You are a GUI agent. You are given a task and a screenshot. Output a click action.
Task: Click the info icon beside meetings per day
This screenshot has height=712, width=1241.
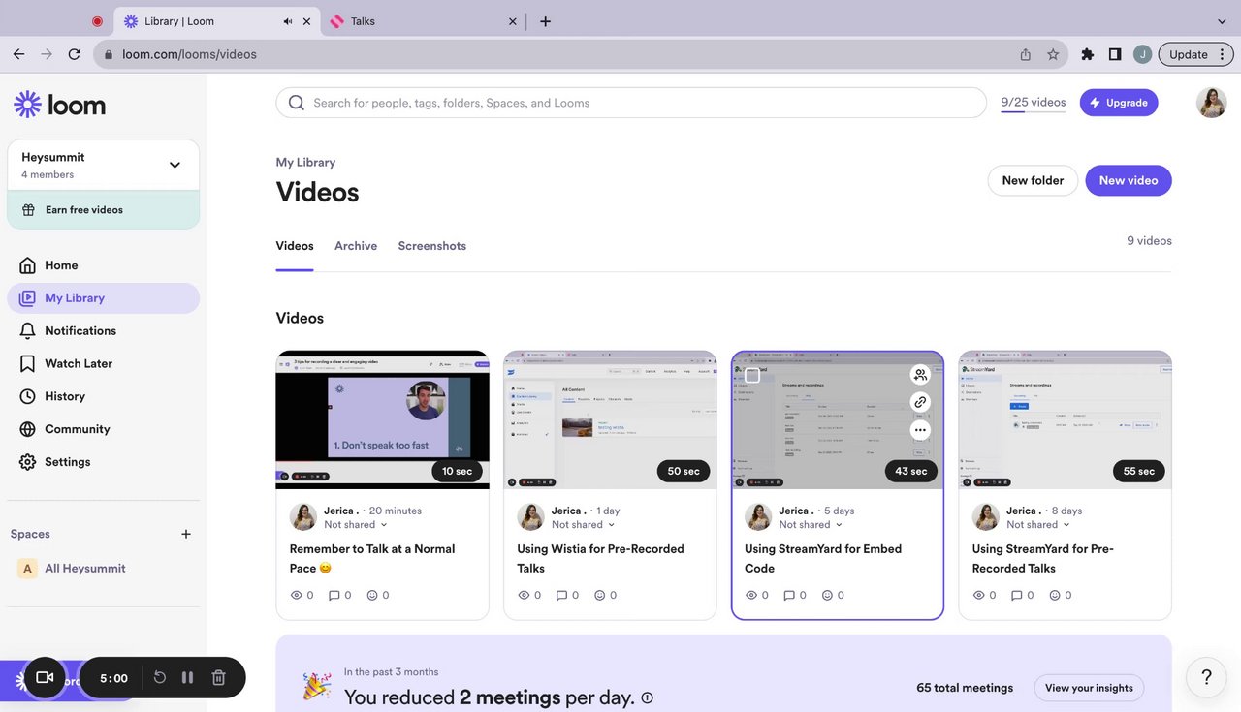[647, 697]
